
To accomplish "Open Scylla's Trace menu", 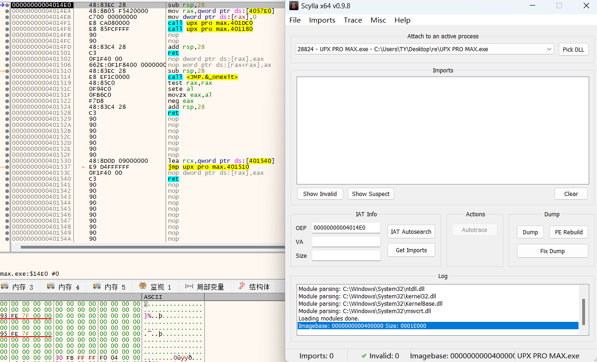I will pyautogui.click(x=353, y=20).
